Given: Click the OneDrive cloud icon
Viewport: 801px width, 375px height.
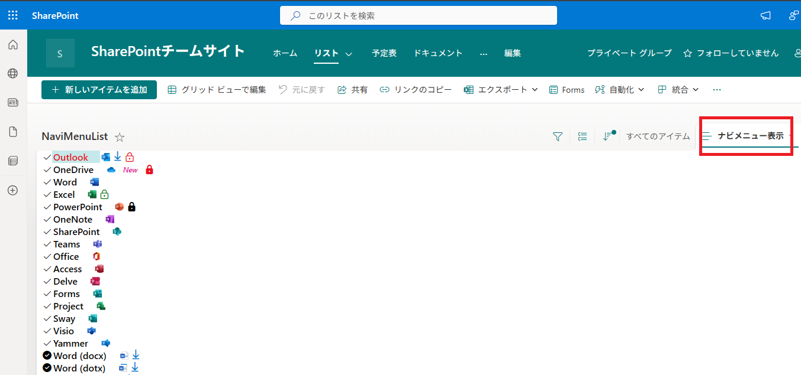Looking at the screenshot, I should (x=111, y=169).
